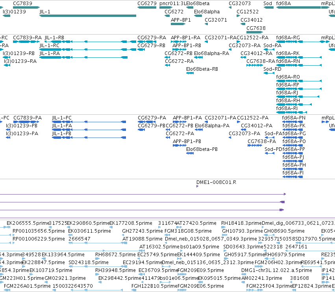This screenshot has width=335, height=292.
Task: Click the Sod gene label
Action: pyautogui.click(x=268, y=4)
